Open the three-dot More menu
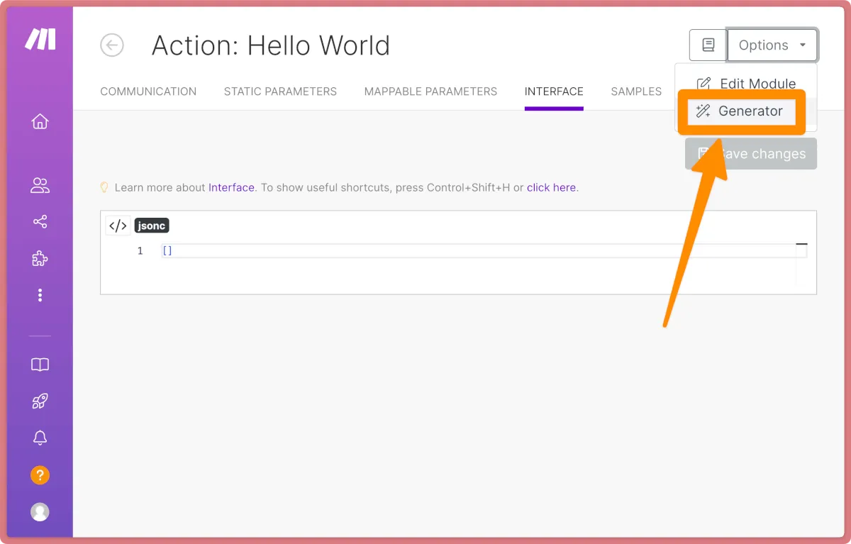 tap(40, 295)
